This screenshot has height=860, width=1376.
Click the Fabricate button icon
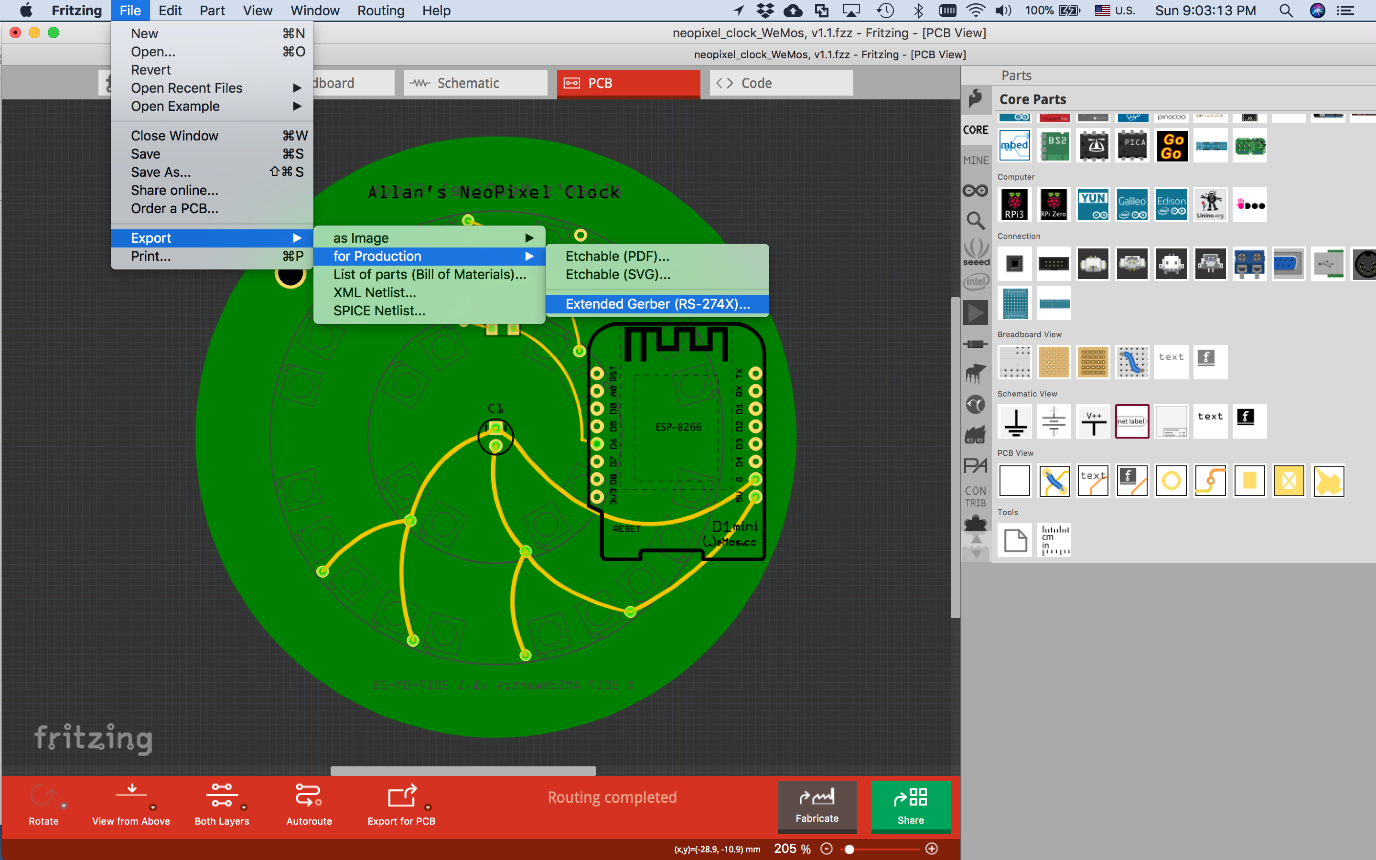pyautogui.click(x=817, y=798)
